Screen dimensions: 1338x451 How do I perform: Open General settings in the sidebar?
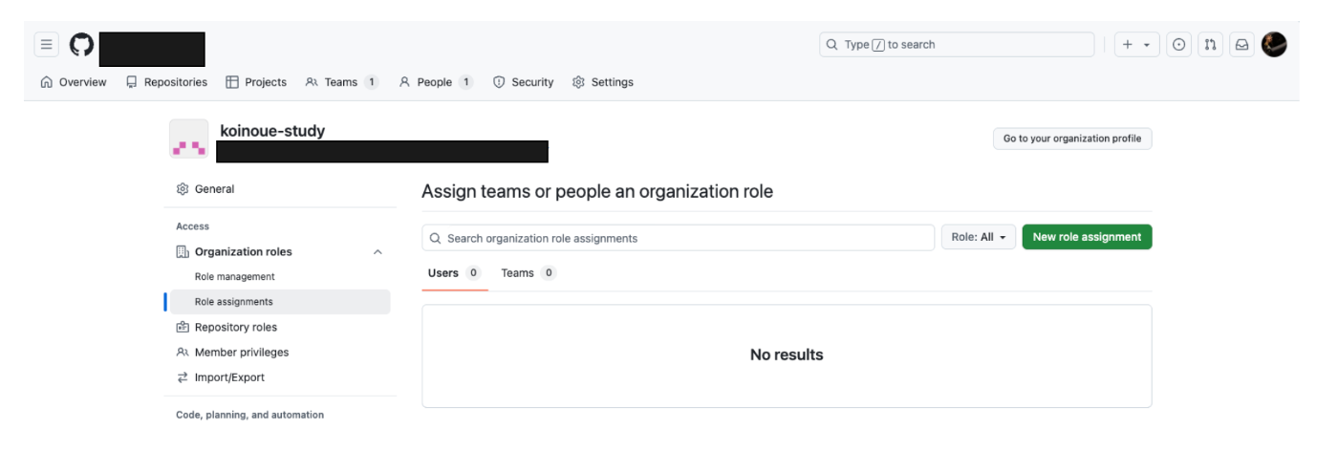click(214, 189)
